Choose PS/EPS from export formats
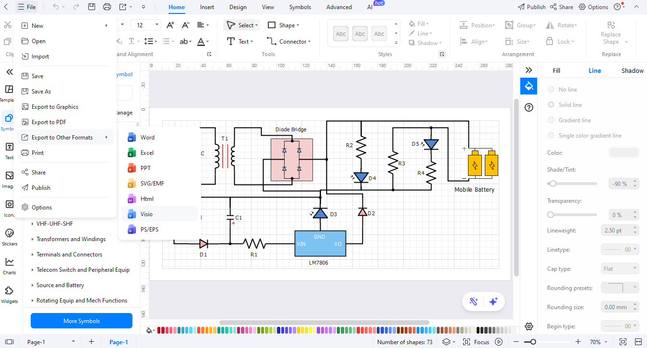This screenshot has width=647, height=348. (x=159, y=230)
